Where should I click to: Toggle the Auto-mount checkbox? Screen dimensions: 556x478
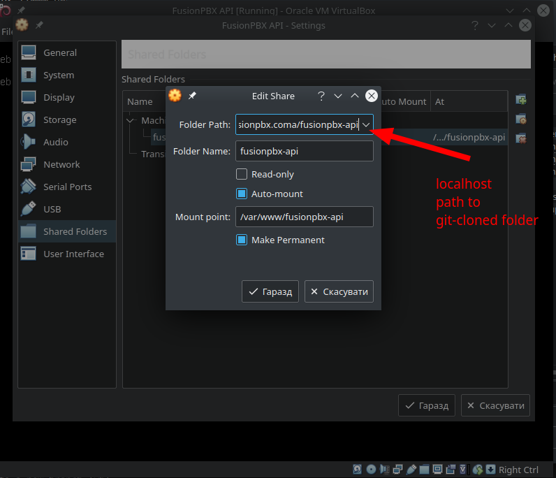click(242, 194)
